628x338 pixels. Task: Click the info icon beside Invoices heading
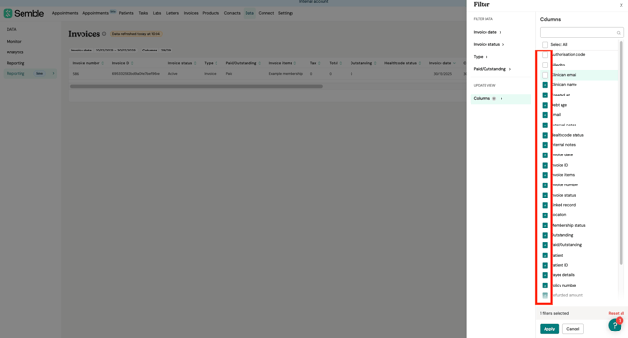point(104,34)
